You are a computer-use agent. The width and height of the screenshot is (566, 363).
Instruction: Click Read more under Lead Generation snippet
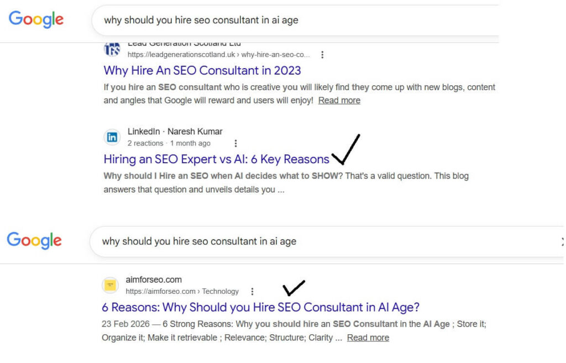(x=339, y=101)
